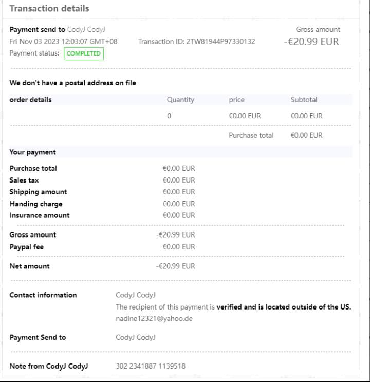Select the note text 302 2341887 1139518
This screenshot has height=382, width=370.
pos(151,367)
